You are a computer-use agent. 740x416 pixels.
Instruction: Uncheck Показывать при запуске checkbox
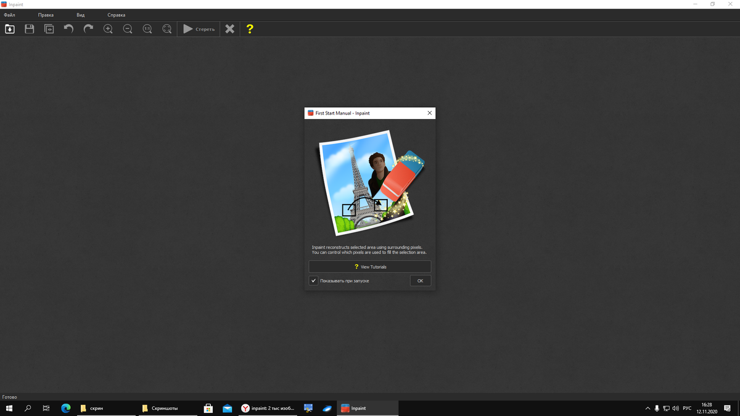314,280
